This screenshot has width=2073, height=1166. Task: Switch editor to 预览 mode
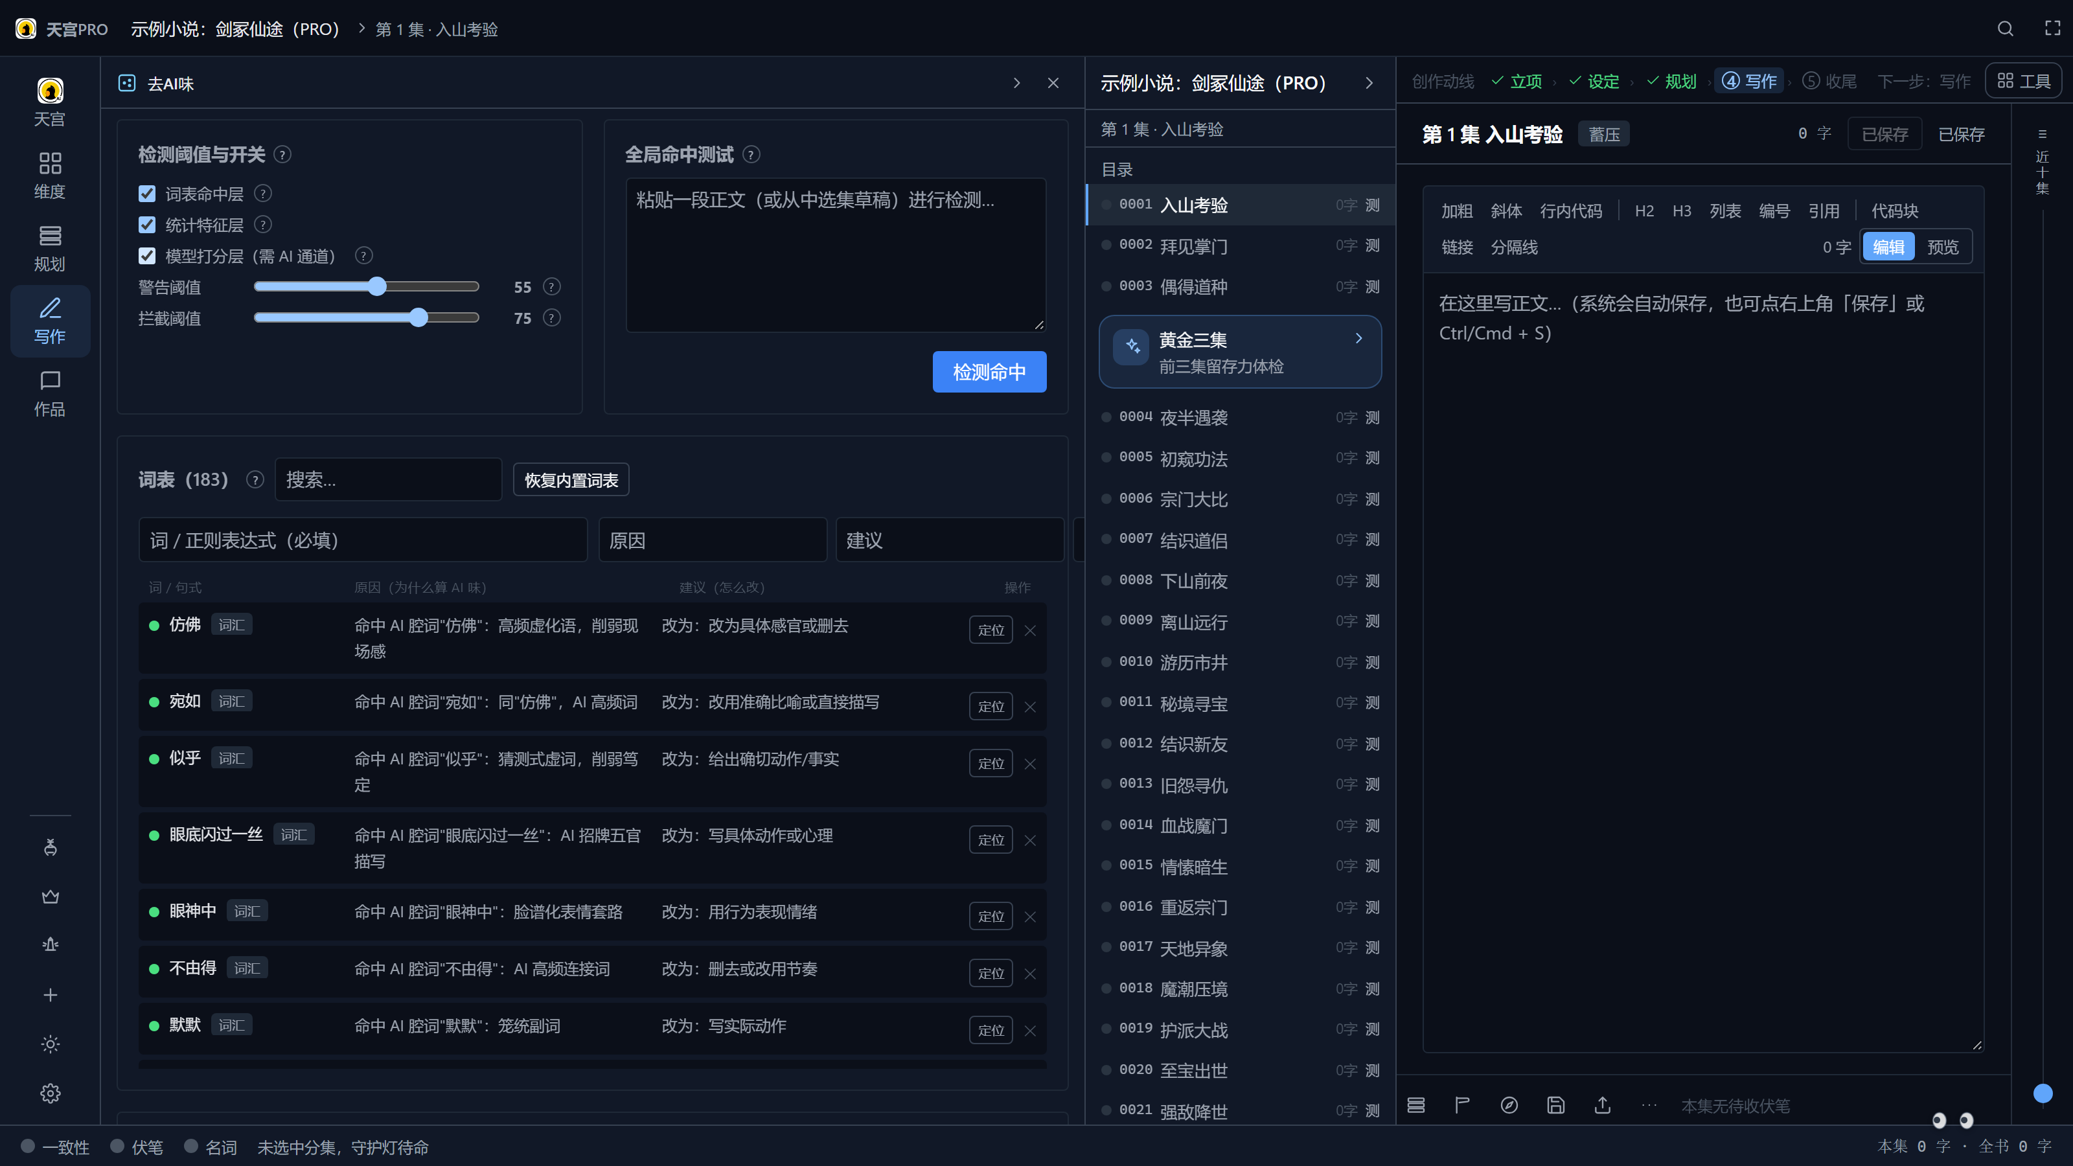pyautogui.click(x=1942, y=247)
